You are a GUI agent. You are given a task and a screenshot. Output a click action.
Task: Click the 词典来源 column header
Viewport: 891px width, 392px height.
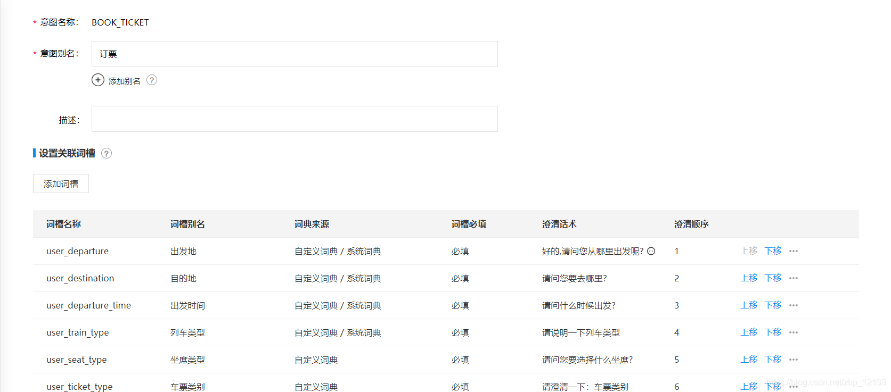coord(312,224)
